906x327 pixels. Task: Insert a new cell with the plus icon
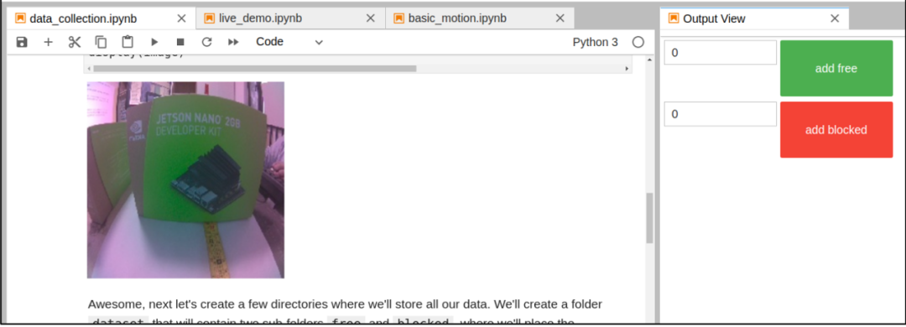(x=49, y=42)
